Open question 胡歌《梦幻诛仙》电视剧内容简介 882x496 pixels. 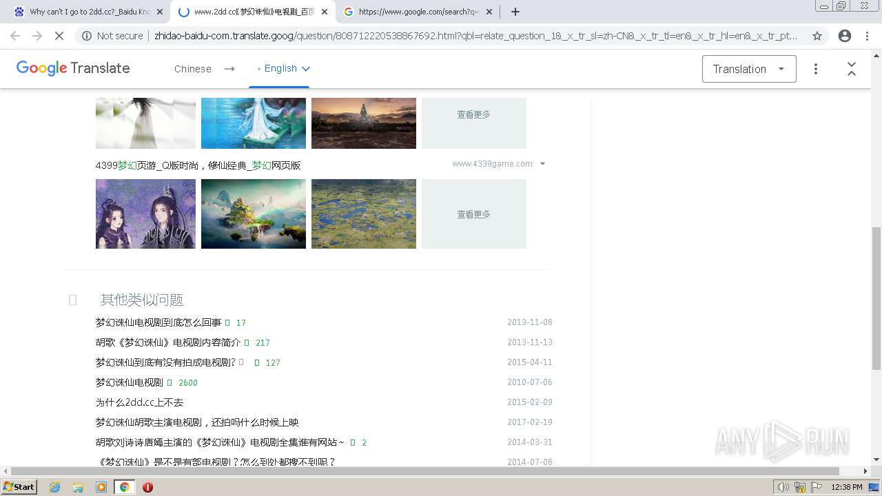168,342
